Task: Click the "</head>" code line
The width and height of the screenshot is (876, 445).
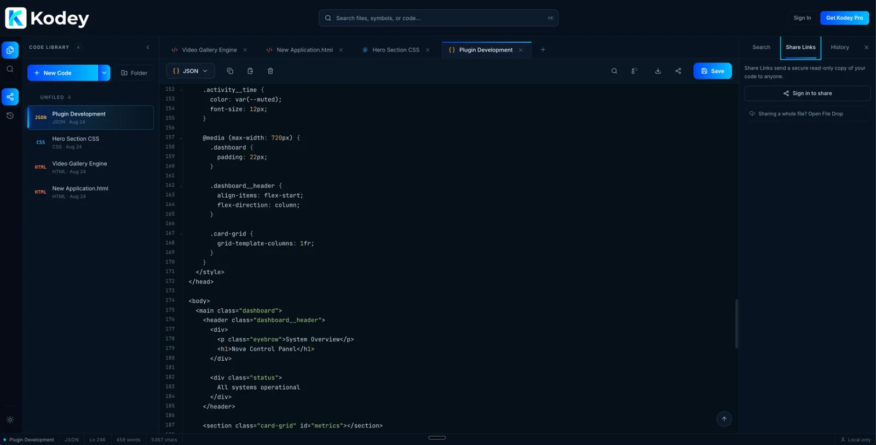Action: 201,282
